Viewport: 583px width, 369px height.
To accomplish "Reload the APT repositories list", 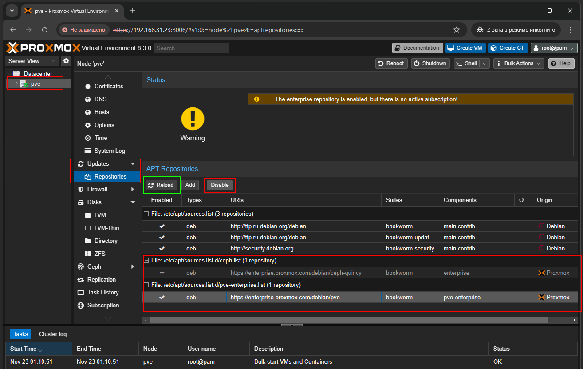I will click(x=161, y=185).
